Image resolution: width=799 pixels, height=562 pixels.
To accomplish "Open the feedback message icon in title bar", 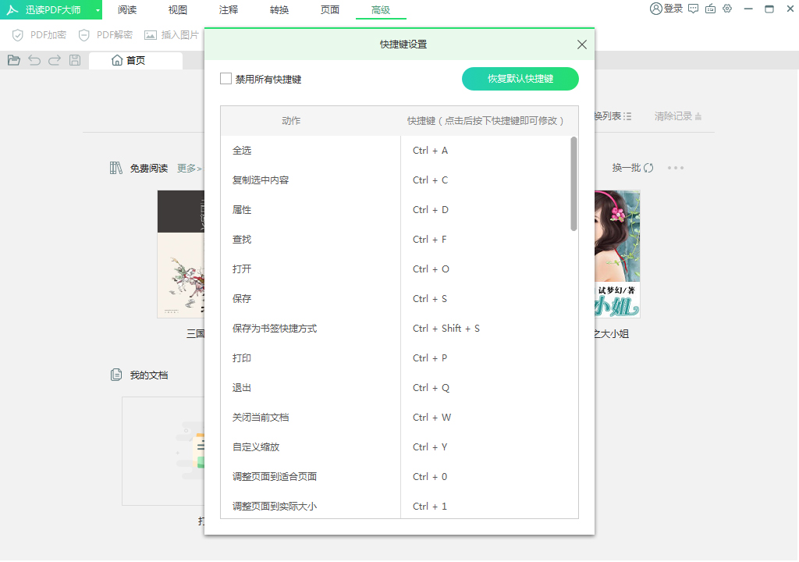I will click(x=692, y=9).
